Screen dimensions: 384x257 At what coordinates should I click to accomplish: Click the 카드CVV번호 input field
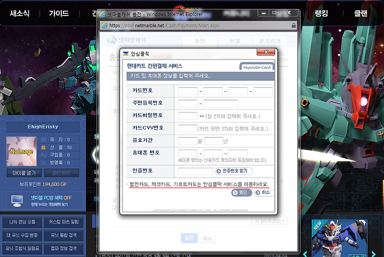188,128
